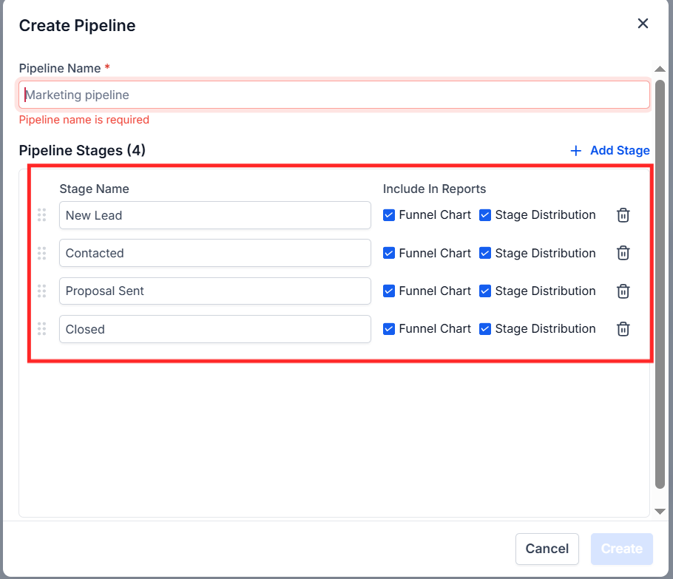Viewport: 673px width, 579px height.
Task: Uncheck Funnel Chart for New Lead
Action: tap(389, 215)
